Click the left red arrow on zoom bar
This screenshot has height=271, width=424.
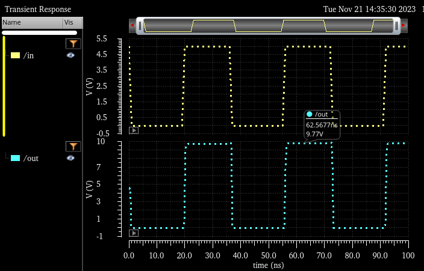132,26
